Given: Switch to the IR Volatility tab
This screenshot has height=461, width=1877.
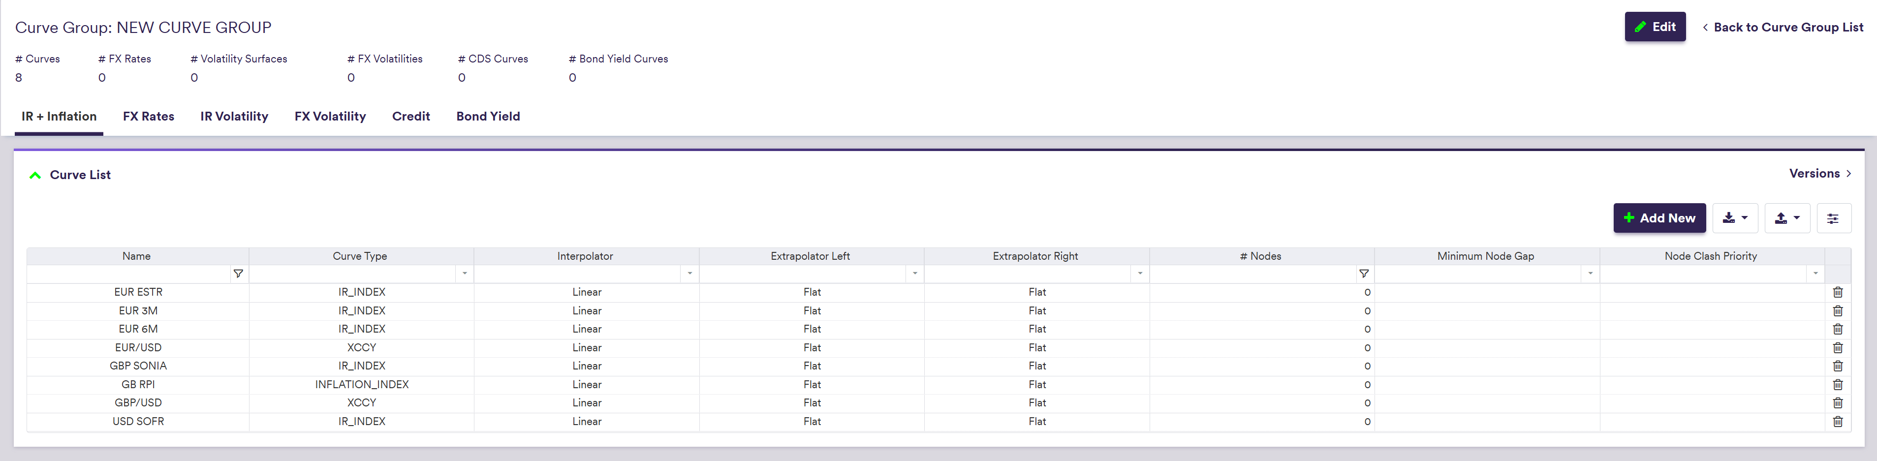Looking at the screenshot, I should click(234, 117).
